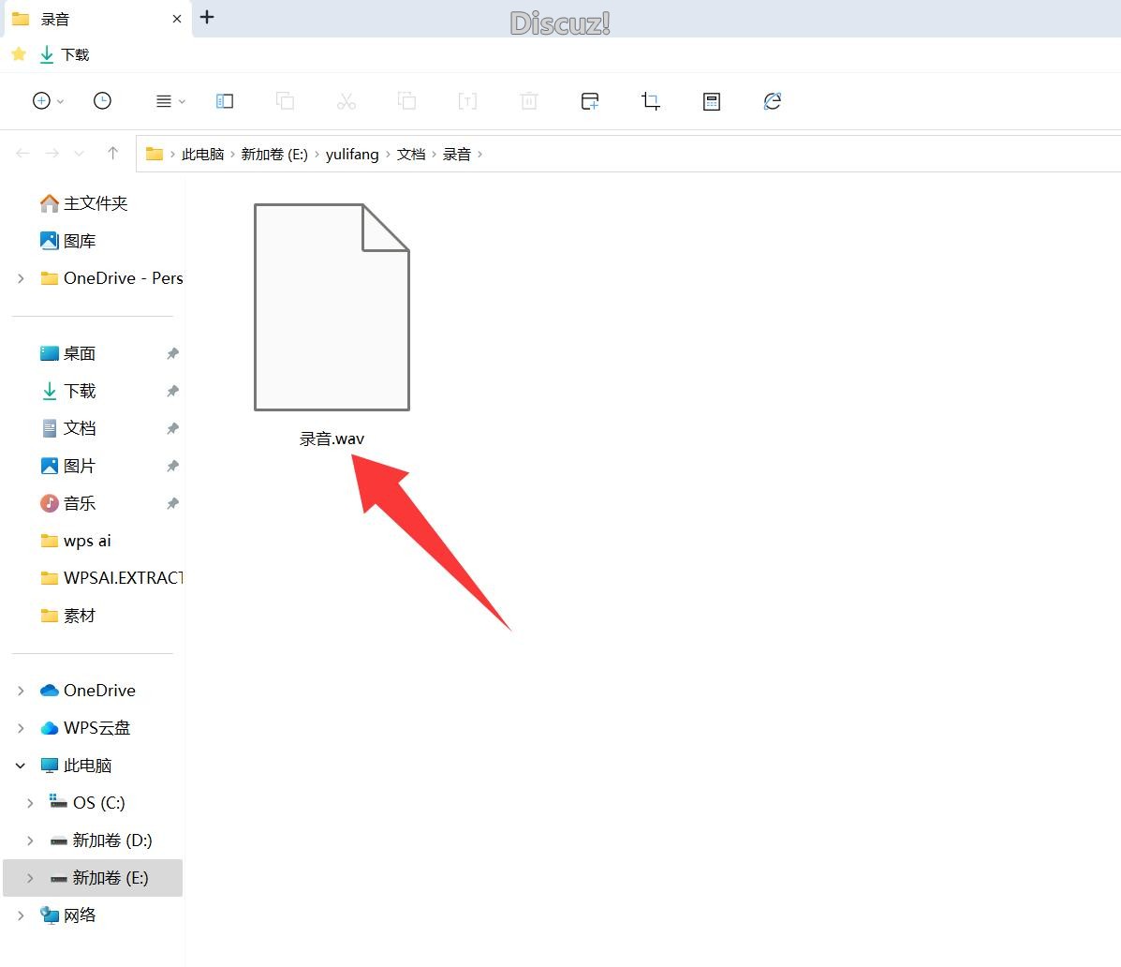1121x967 pixels.
Task: Open the calculator icon in toolbar
Action: pyautogui.click(x=712, y=101)
